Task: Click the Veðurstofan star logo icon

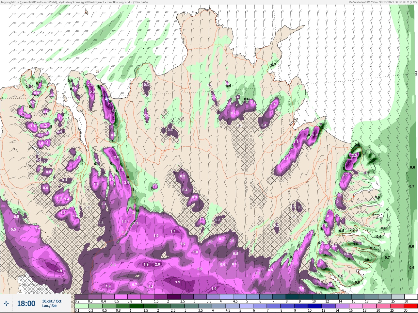Action: tap(7, 304)
